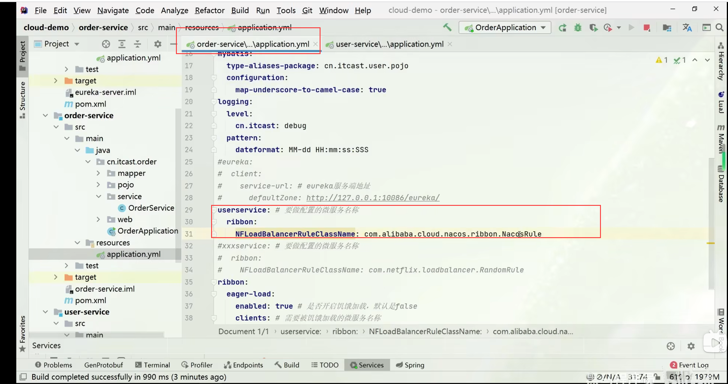This screenshot has height=384, width=728.
Task: Click the Stop red square icon
Action: pos(646,28)
